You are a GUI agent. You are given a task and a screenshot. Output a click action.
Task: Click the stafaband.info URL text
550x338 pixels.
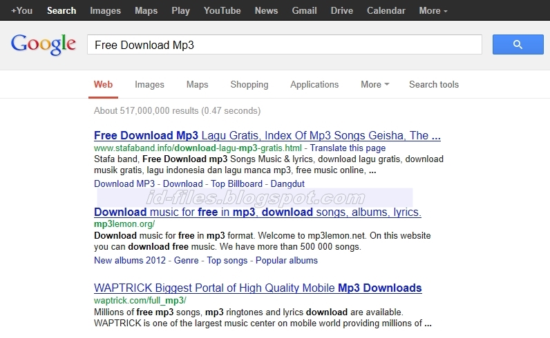(198, 148)
